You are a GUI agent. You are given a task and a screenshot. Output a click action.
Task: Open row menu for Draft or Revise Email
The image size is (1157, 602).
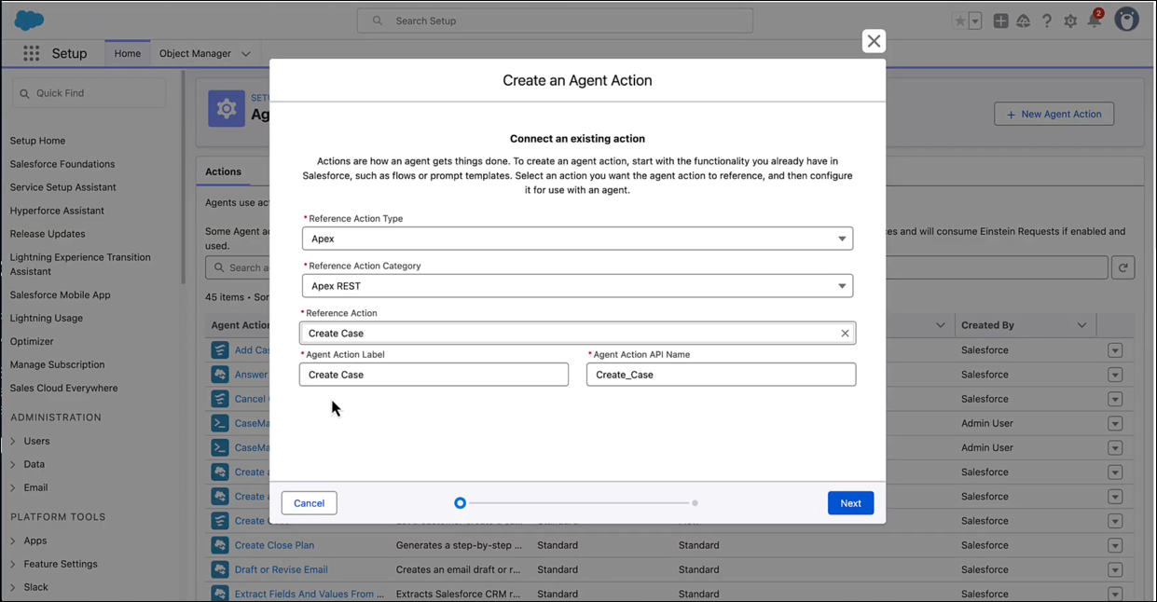click(x=1115, y=569)
